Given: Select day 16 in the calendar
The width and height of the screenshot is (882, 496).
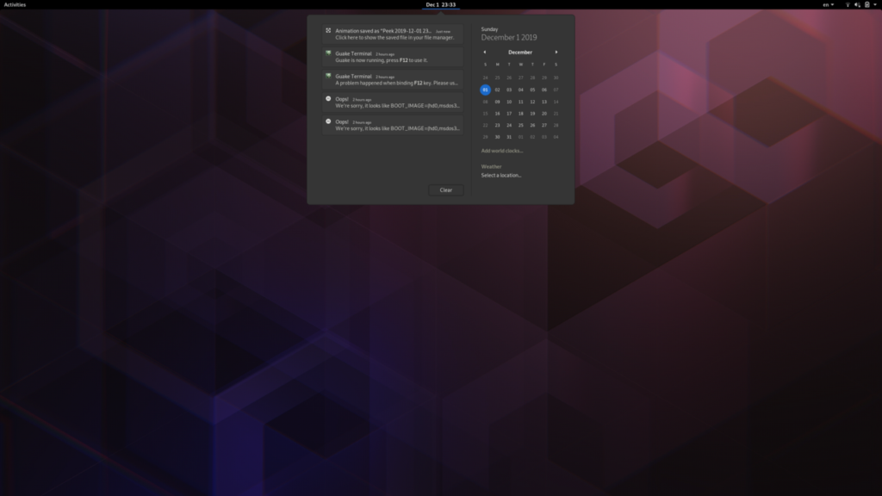Looking at the screenshot, I should [x=497, y=114].
